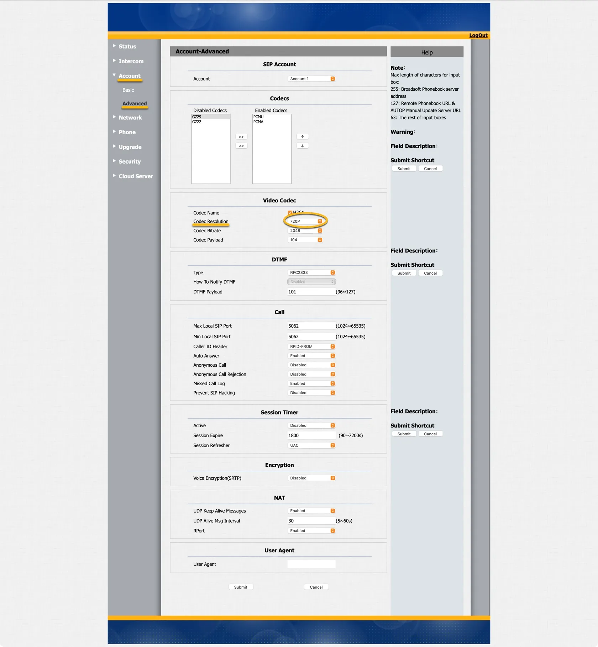The width and height of the screenshot is (598, 647).
Task: Select G722 in Disabled Codecs list
Action: pyautogui.click(x=211, y=122)
